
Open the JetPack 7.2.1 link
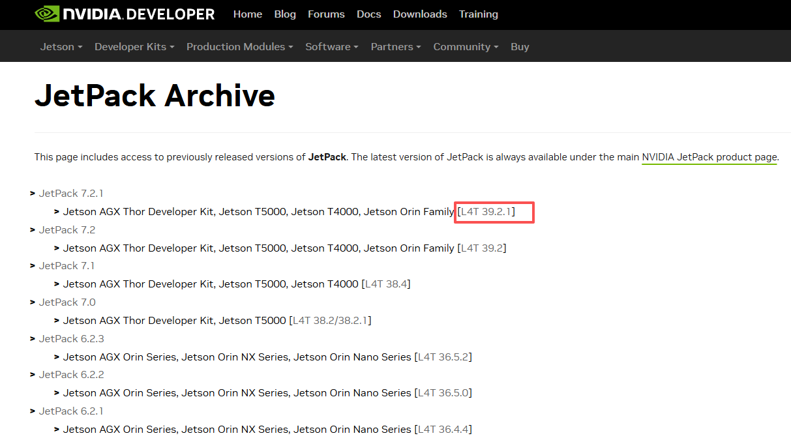(x=71, y=193)
